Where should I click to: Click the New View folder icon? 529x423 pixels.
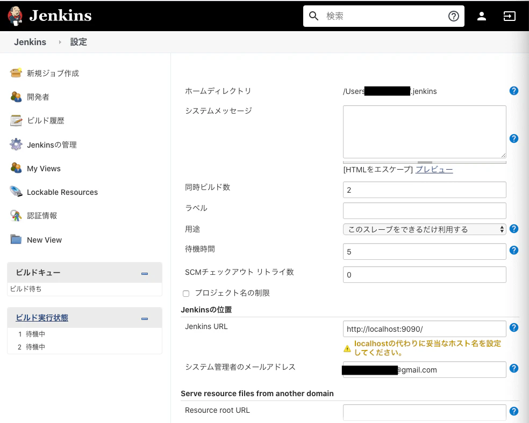coord(16,239)
